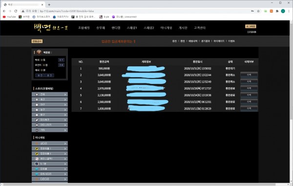Open the 환전 link in sub navigation

click(x=183, y=41)
